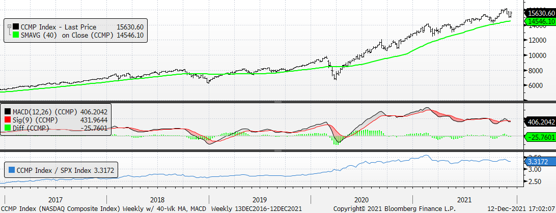Image resolution: width=556 pixels, height=213 pixels.
Task: Select the 'CCMP Index - Last Price' legend label
Action: (x=59, y=27)
